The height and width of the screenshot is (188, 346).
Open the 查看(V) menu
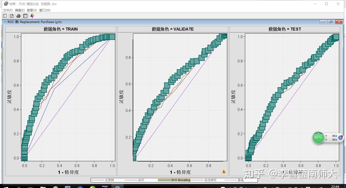click(x=32, y=10)
